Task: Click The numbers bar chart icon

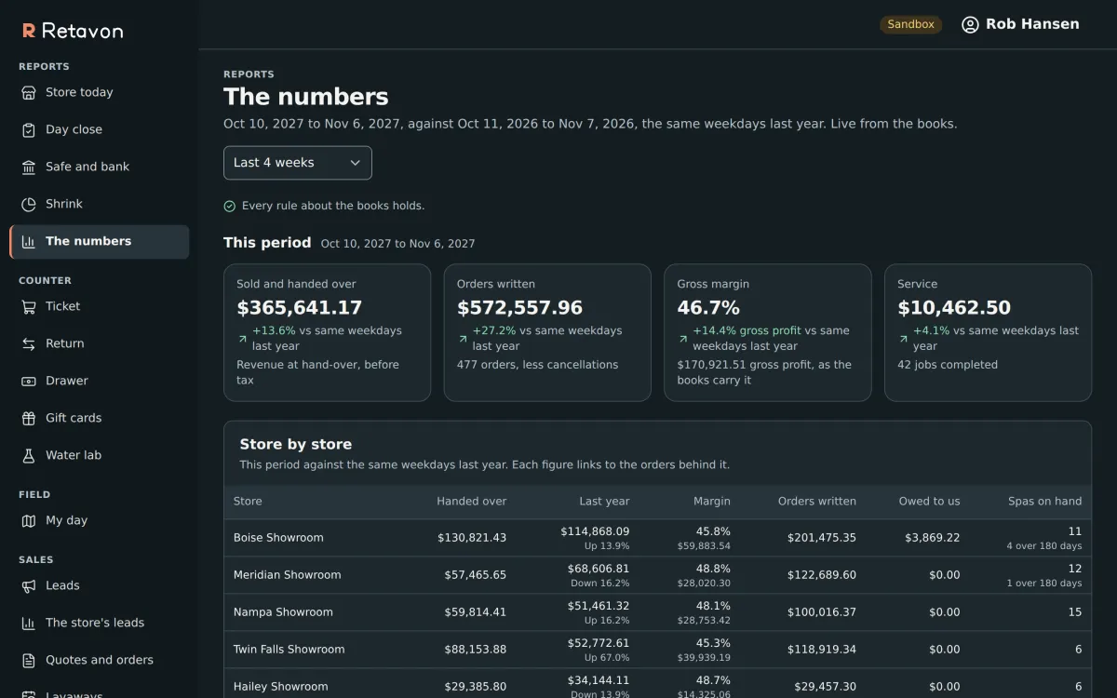Action: point(29,241)
